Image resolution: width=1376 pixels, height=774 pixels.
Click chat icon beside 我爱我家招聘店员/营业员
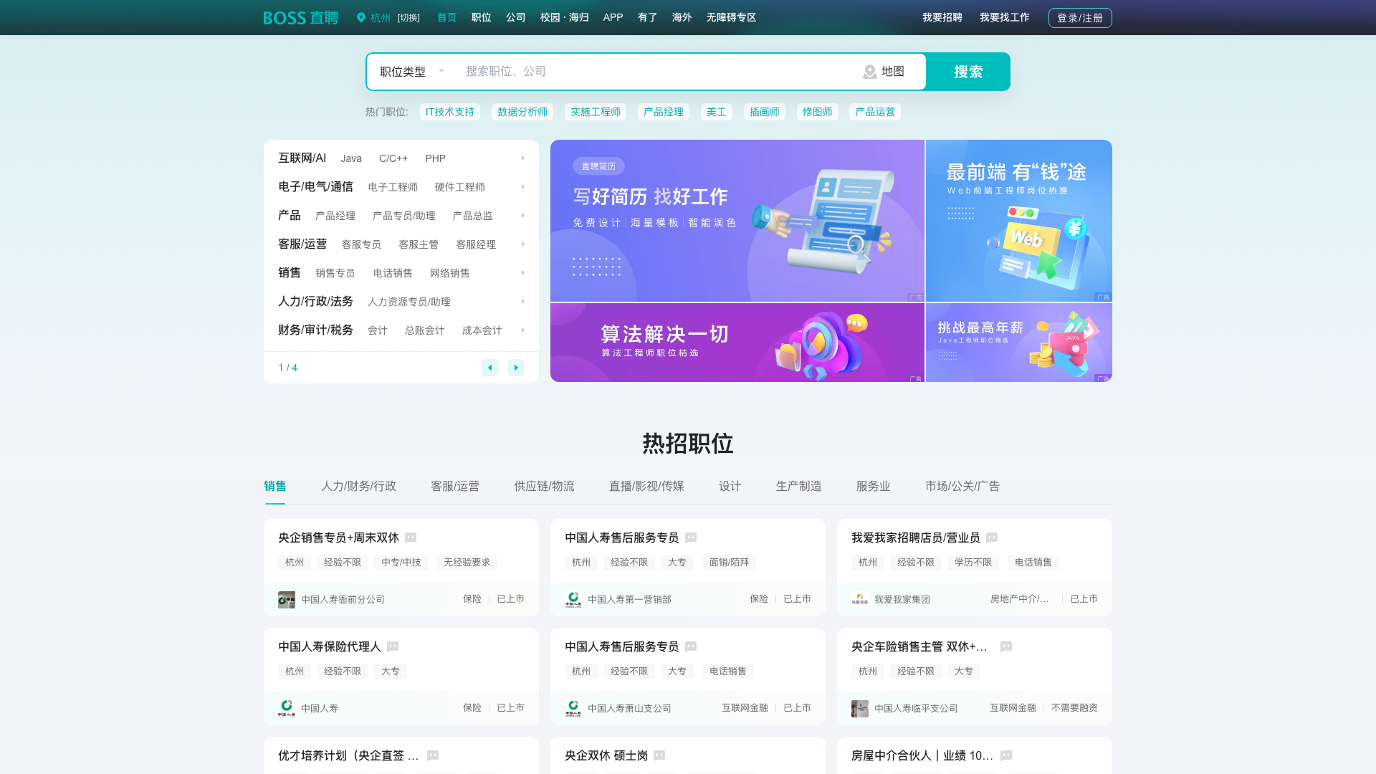[x=992, y=537]
